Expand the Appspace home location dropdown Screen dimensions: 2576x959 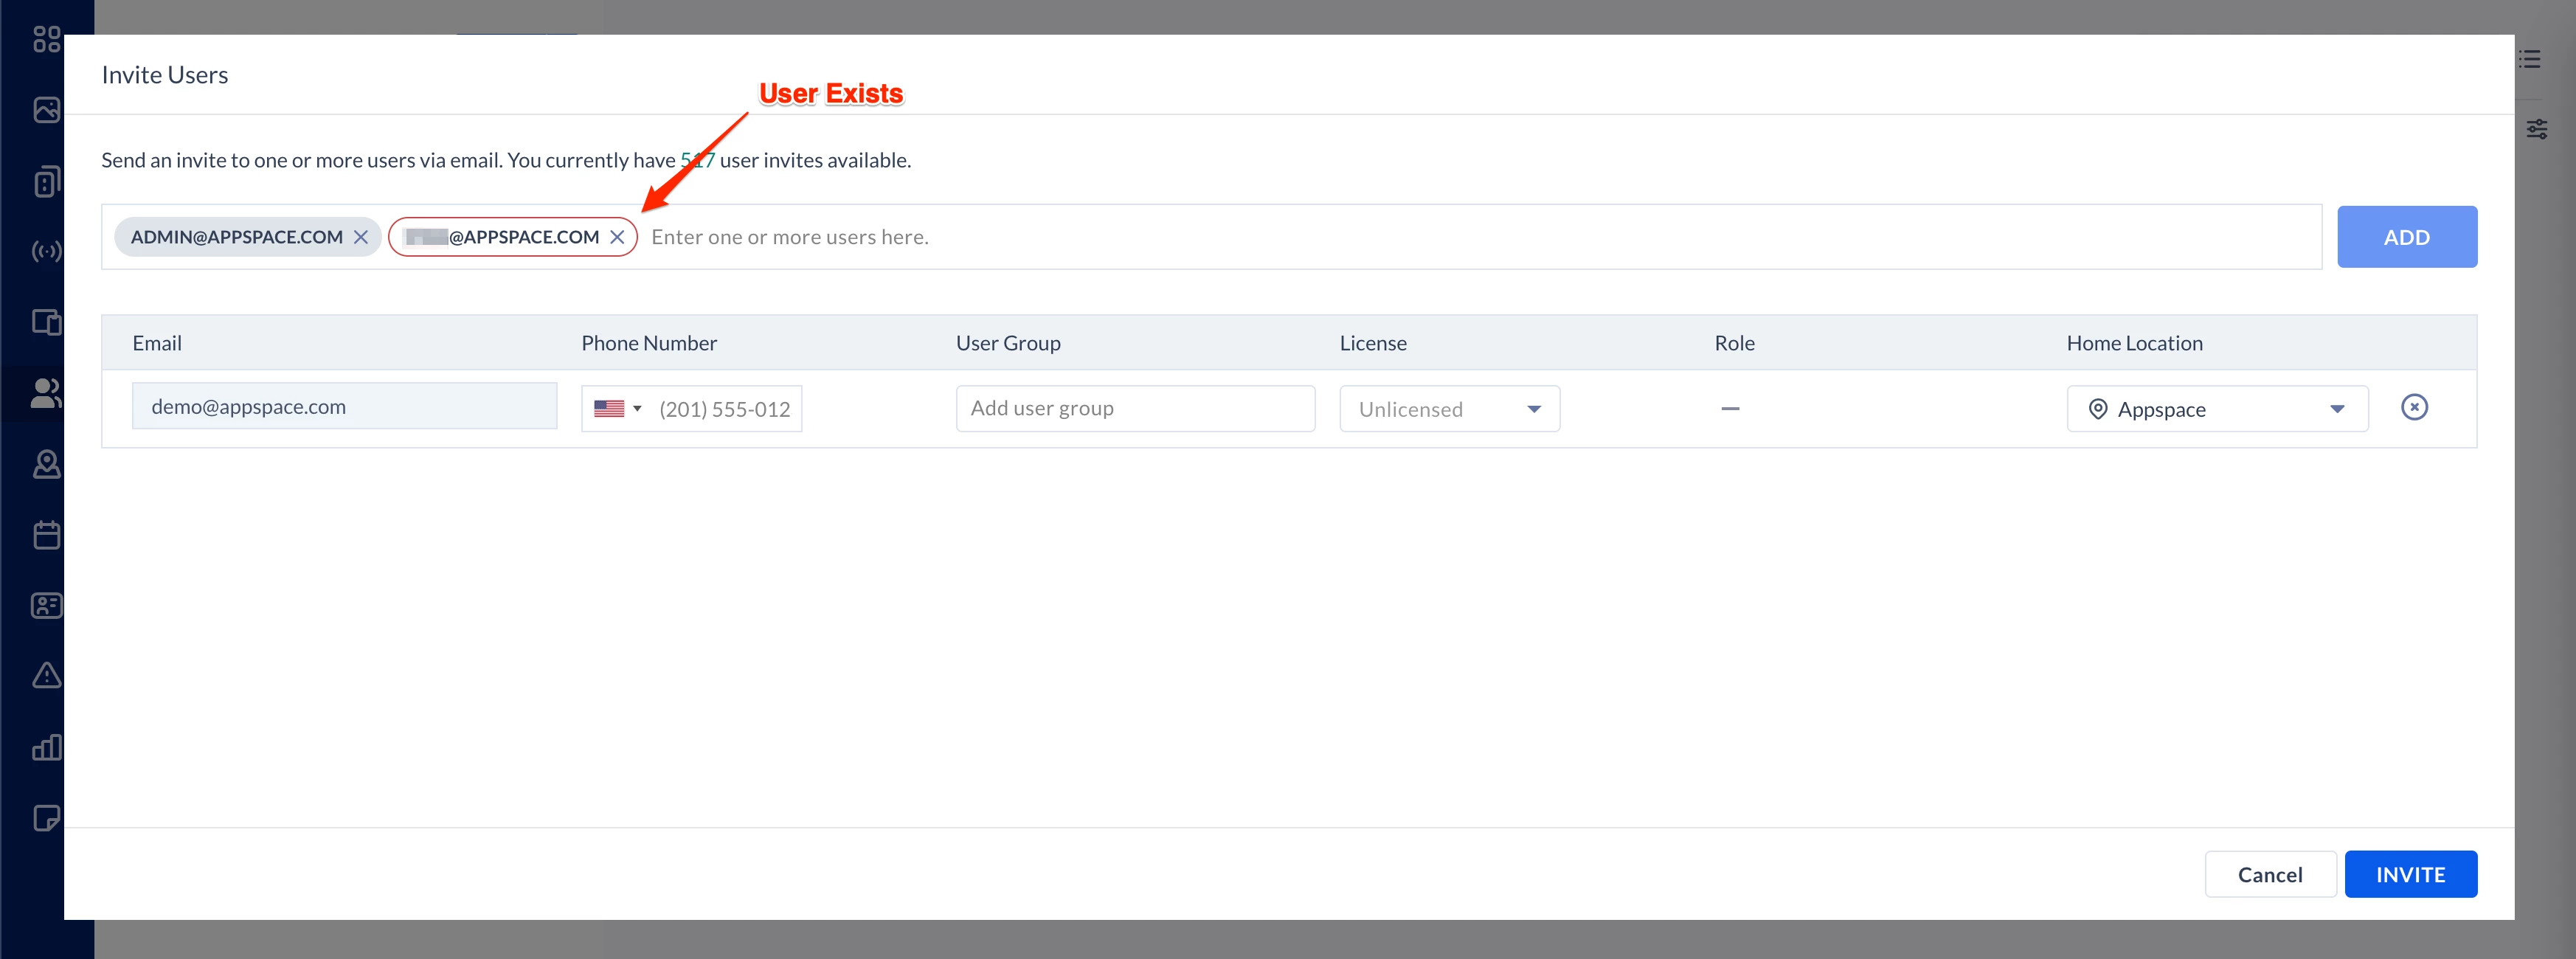click(x=2217, y=409)
